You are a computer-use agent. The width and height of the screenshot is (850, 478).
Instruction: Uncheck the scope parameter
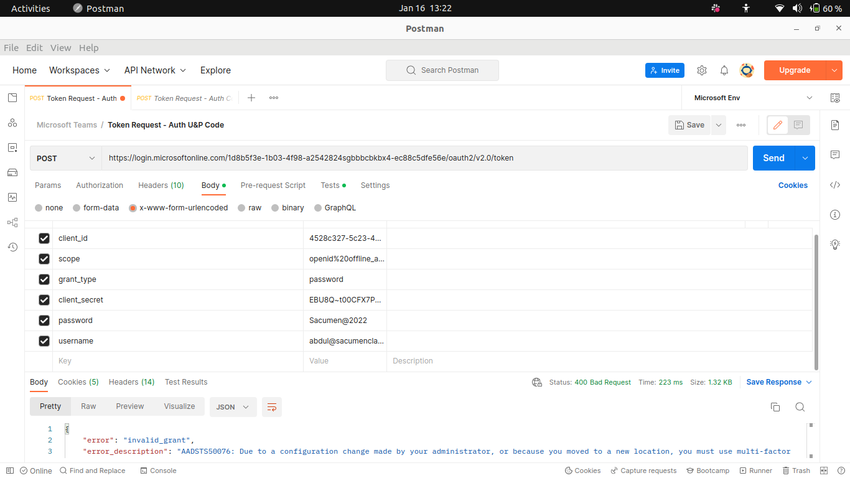tap(44, 259)
